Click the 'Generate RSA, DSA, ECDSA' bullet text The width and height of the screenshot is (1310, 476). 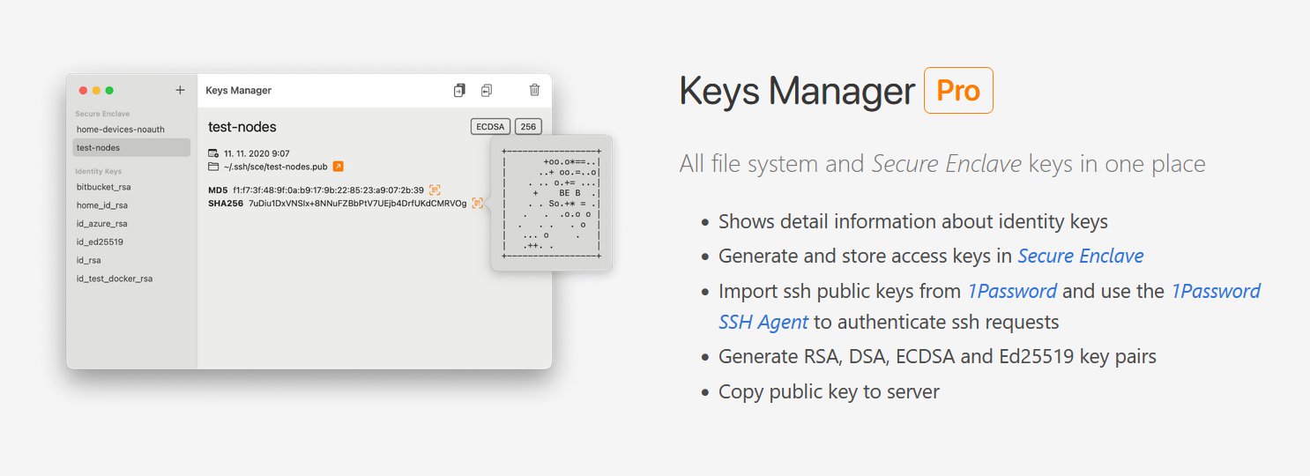pos(937,356)
